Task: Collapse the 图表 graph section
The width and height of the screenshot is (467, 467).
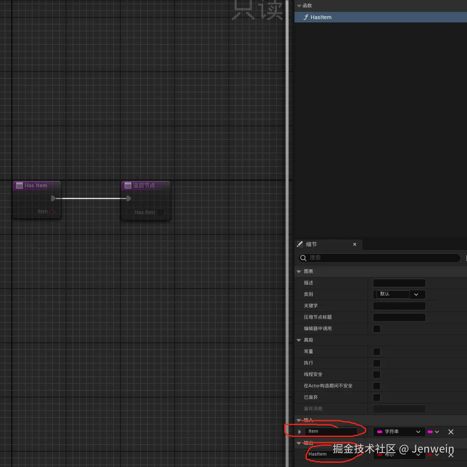Action: (x=299, y=271)
